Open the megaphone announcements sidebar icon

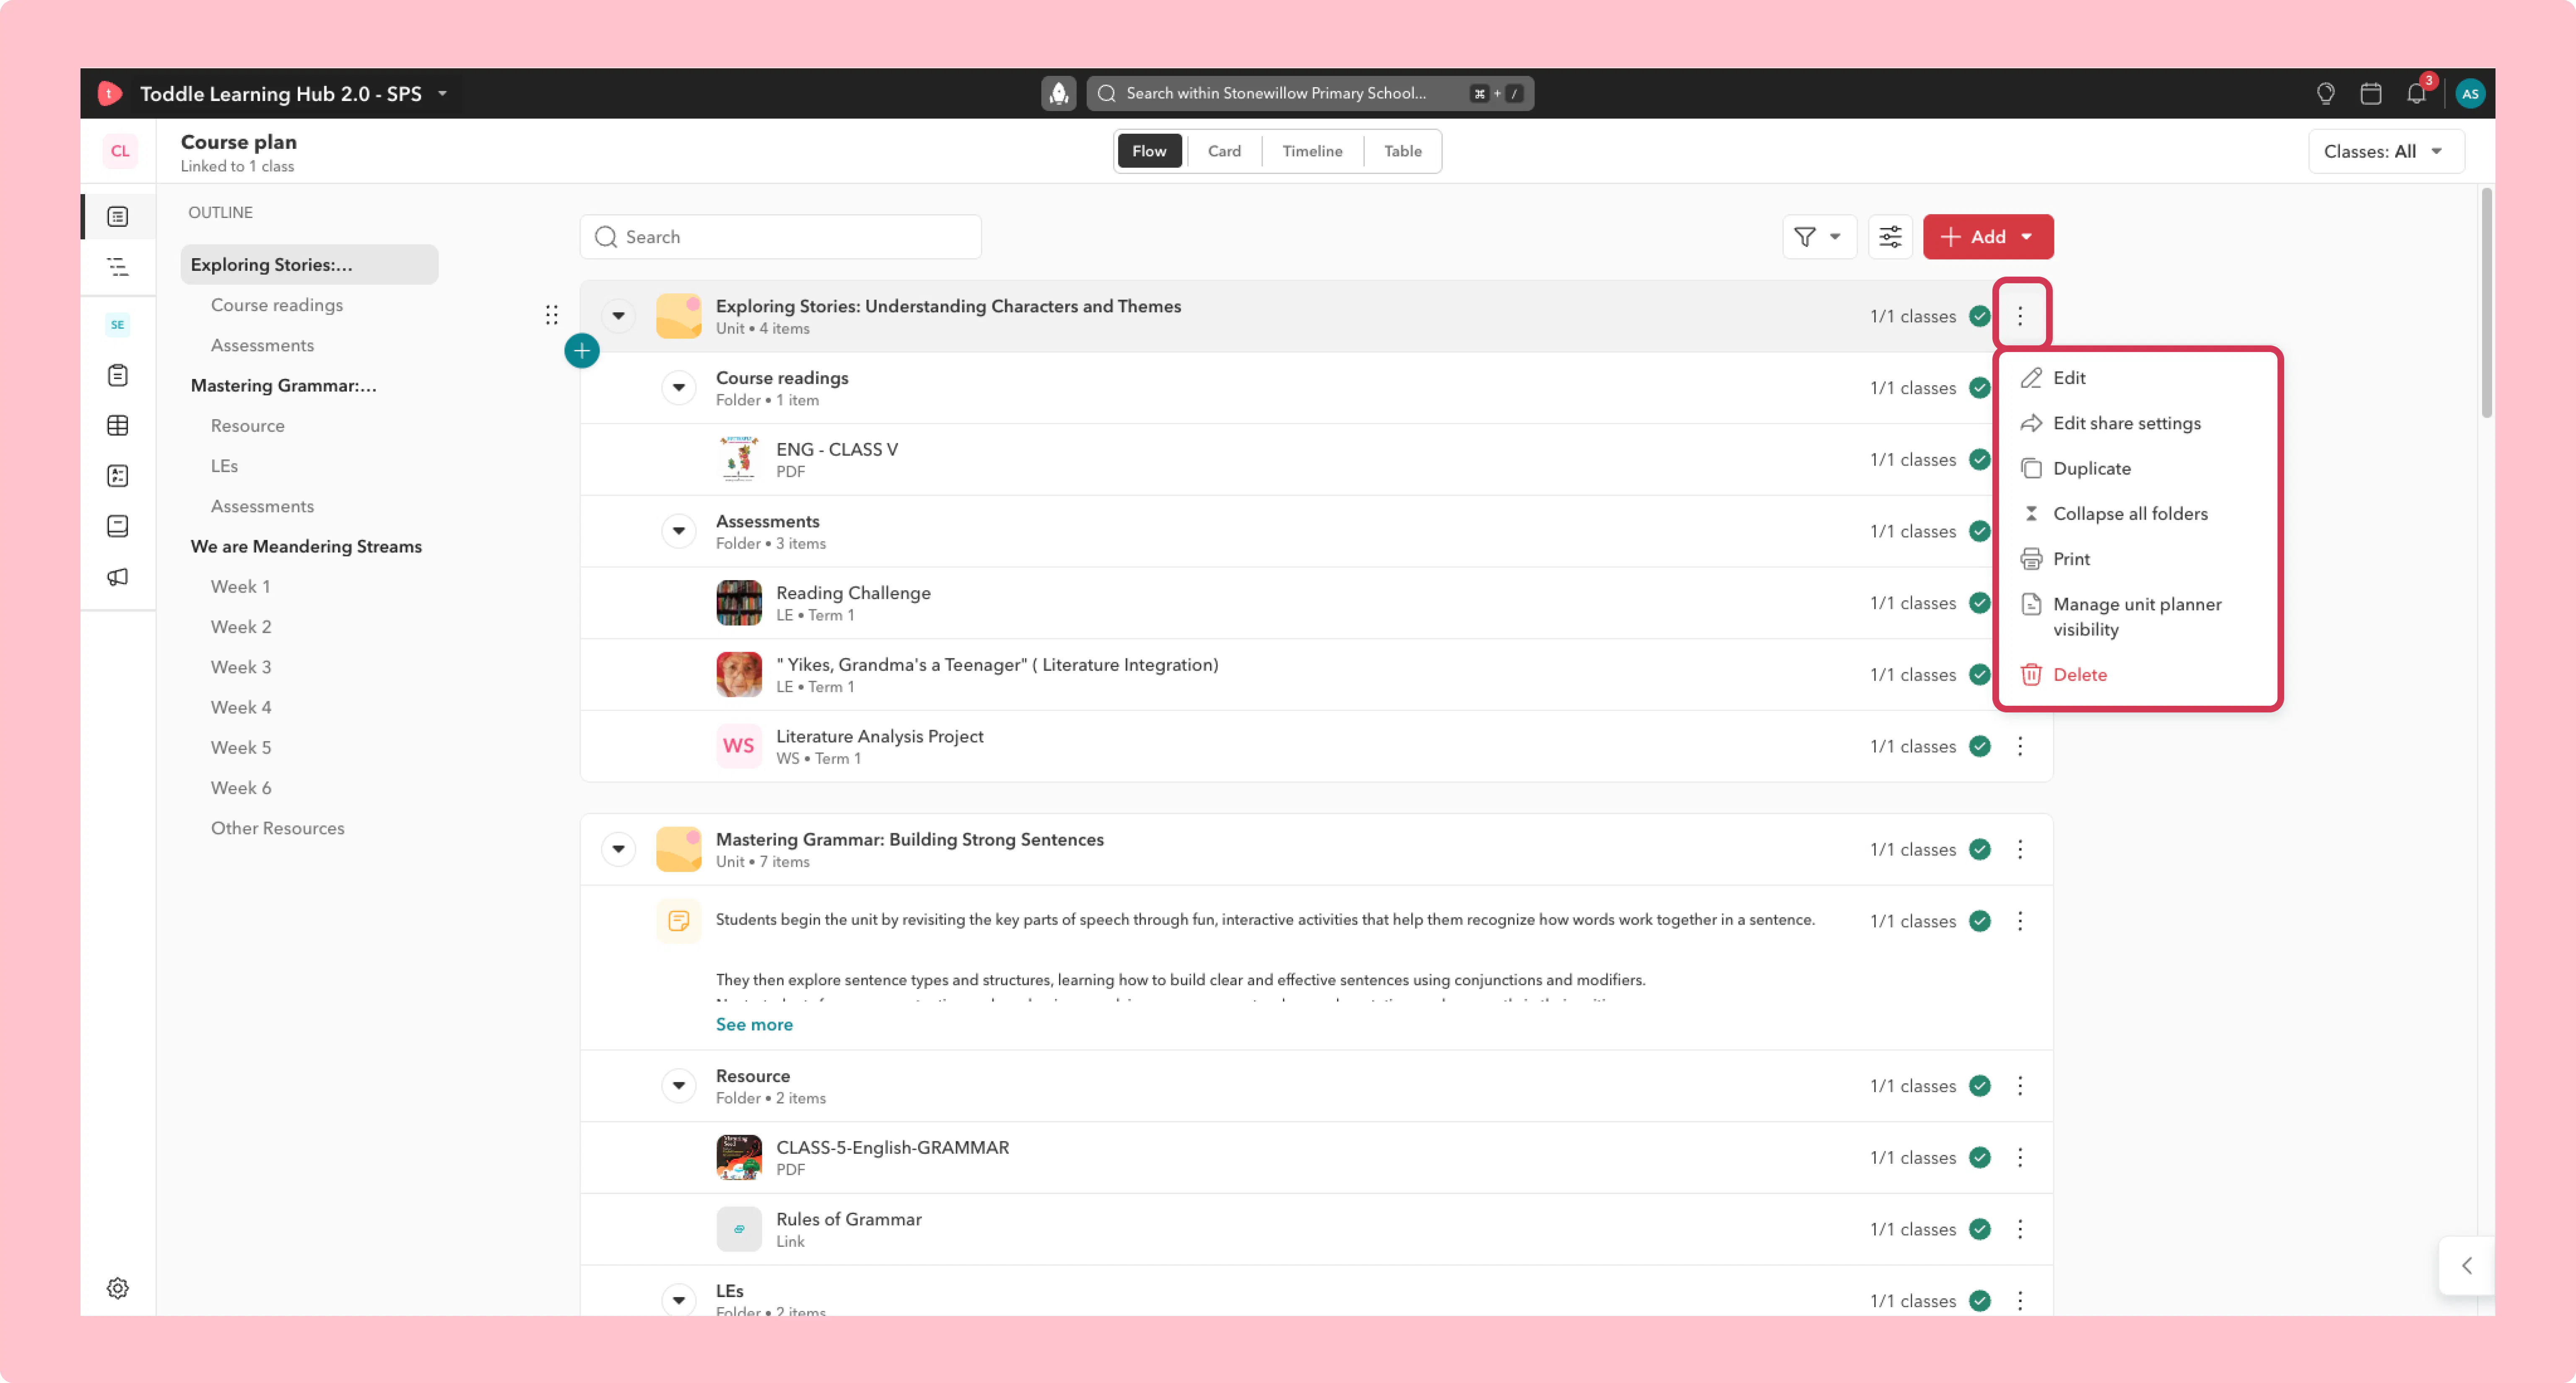point(118,577)
